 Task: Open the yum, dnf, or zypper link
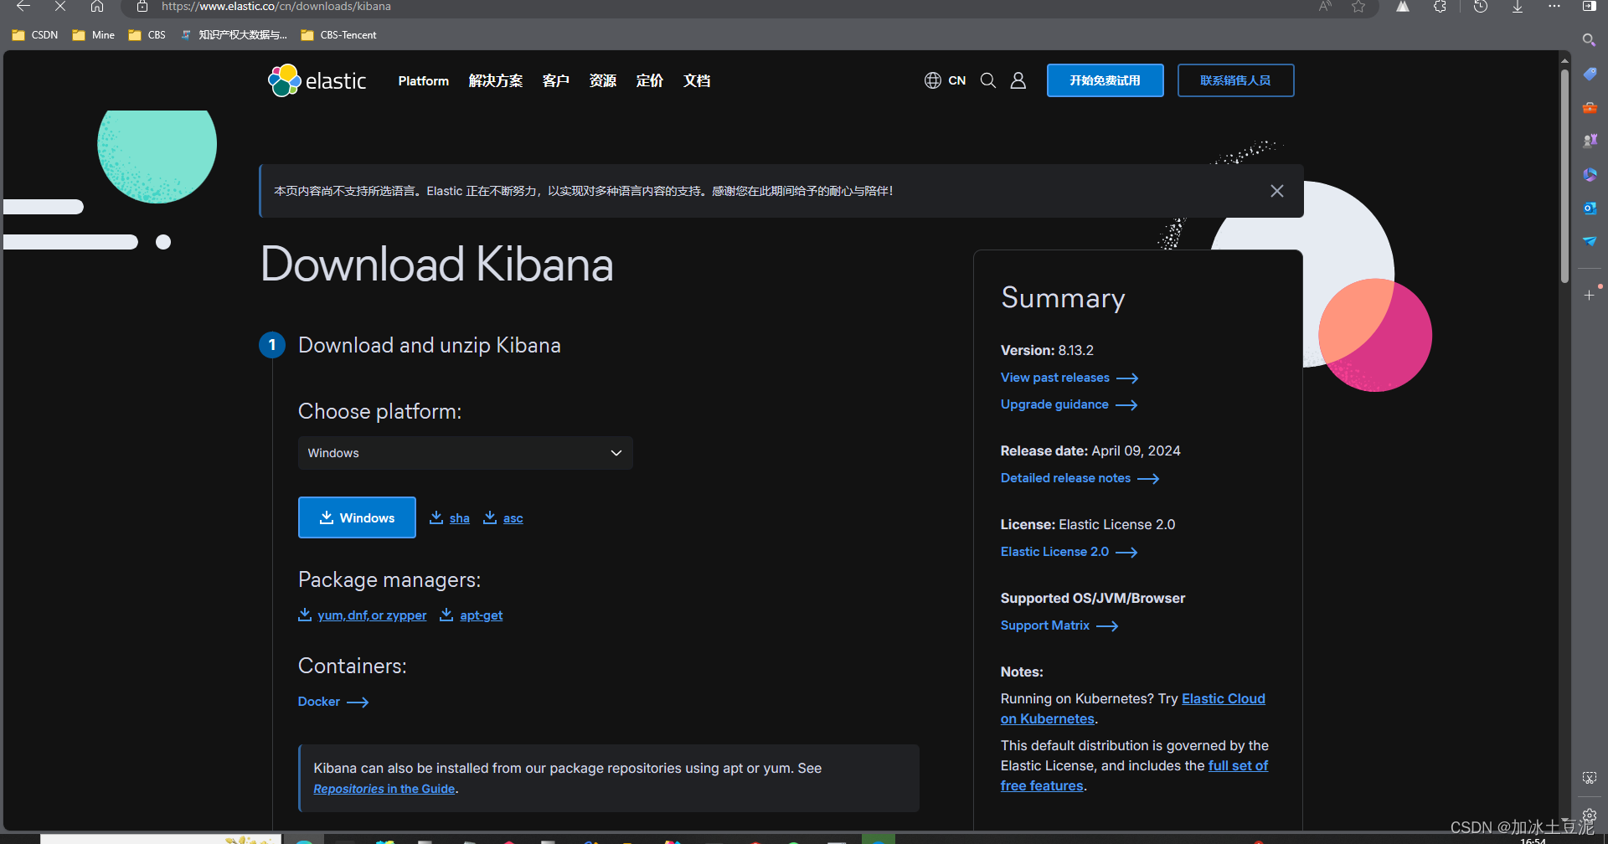point(372,615)
